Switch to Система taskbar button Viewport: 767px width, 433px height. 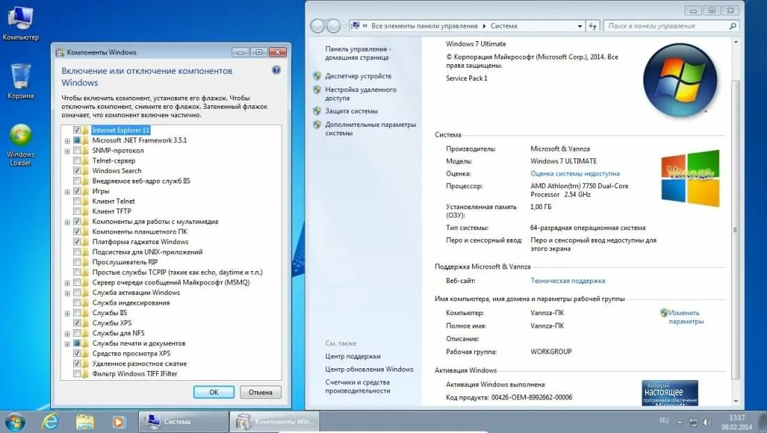click(183, 421)
